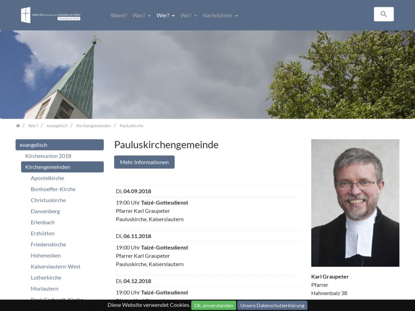Go to Apostelkirche in sidebar
The image size is (415, 311).
47,178
